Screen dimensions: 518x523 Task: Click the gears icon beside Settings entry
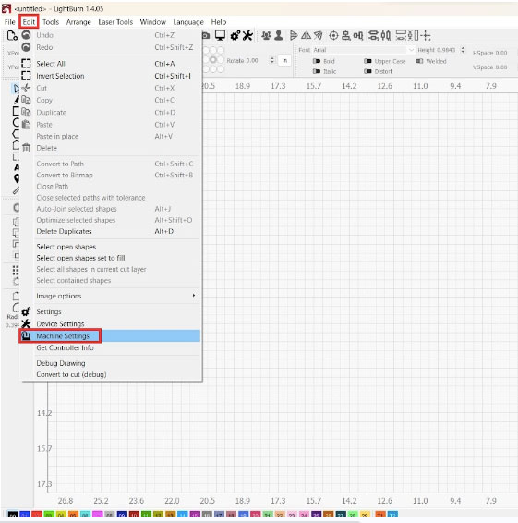26,311
